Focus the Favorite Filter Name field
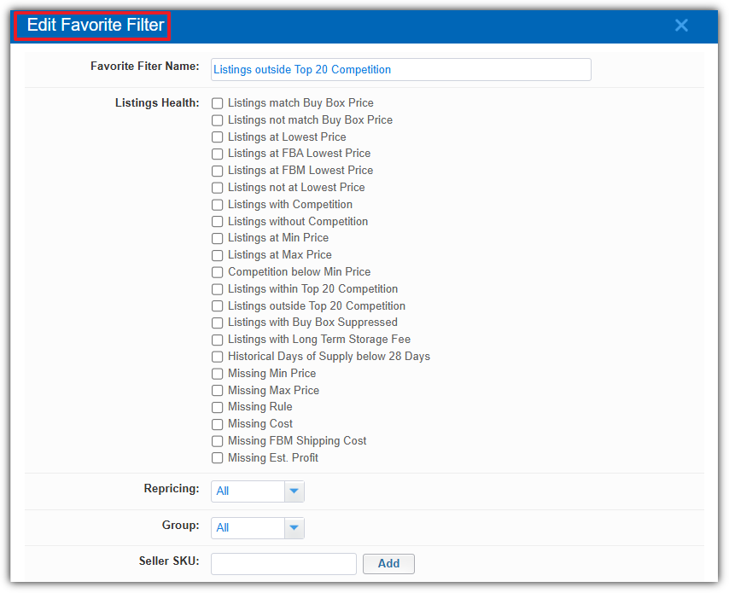 pos(400,70)
